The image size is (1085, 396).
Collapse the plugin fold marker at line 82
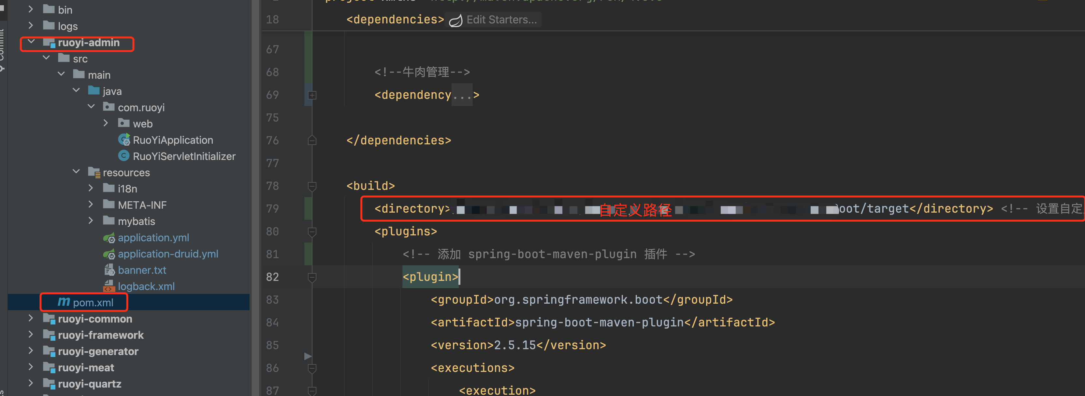(x=312, y=277)
